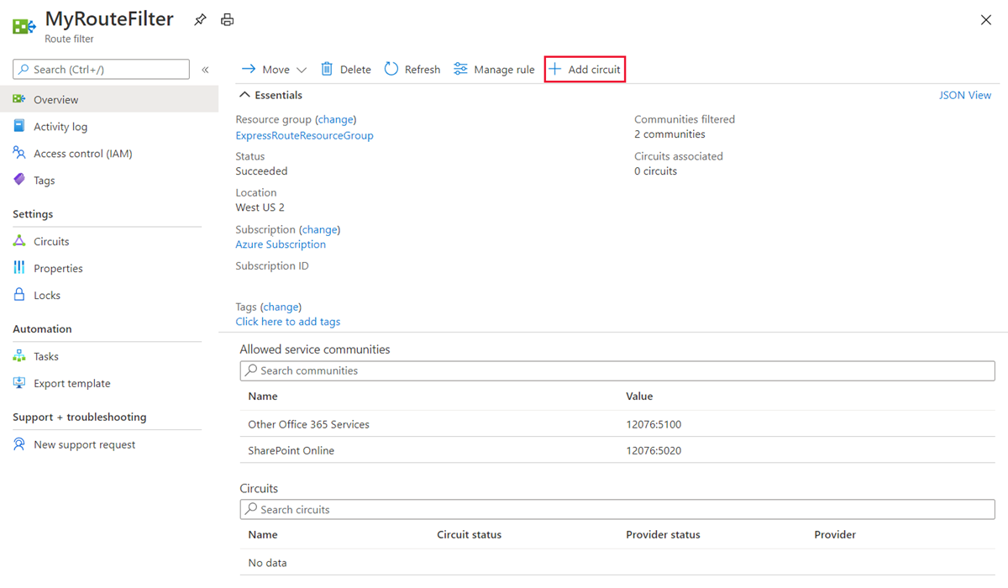
Task: Collapse the sidebar with the double chevron
Action: coord(205,70)
